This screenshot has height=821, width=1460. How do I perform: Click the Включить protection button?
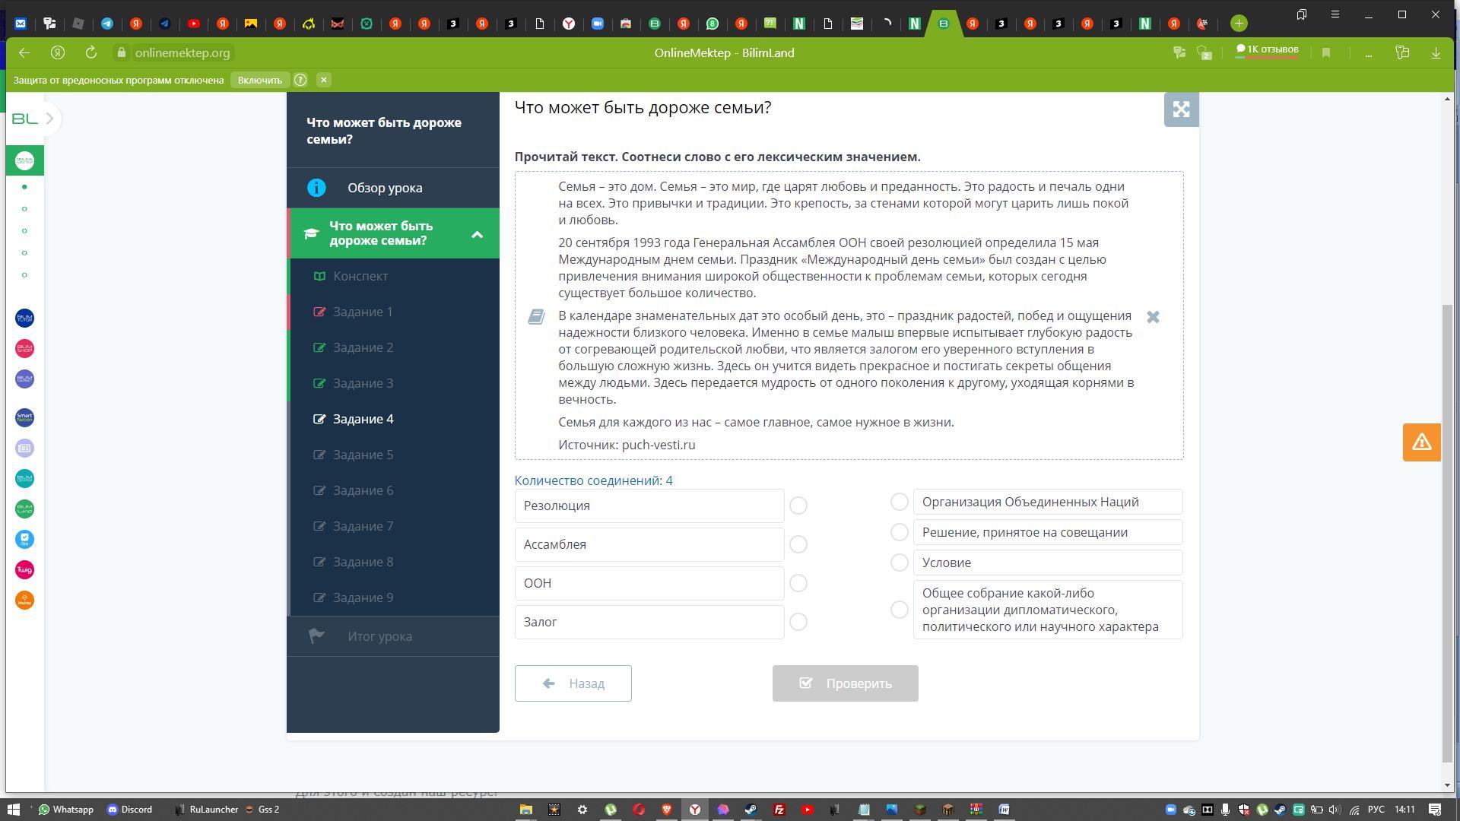(x=259, y=80)
